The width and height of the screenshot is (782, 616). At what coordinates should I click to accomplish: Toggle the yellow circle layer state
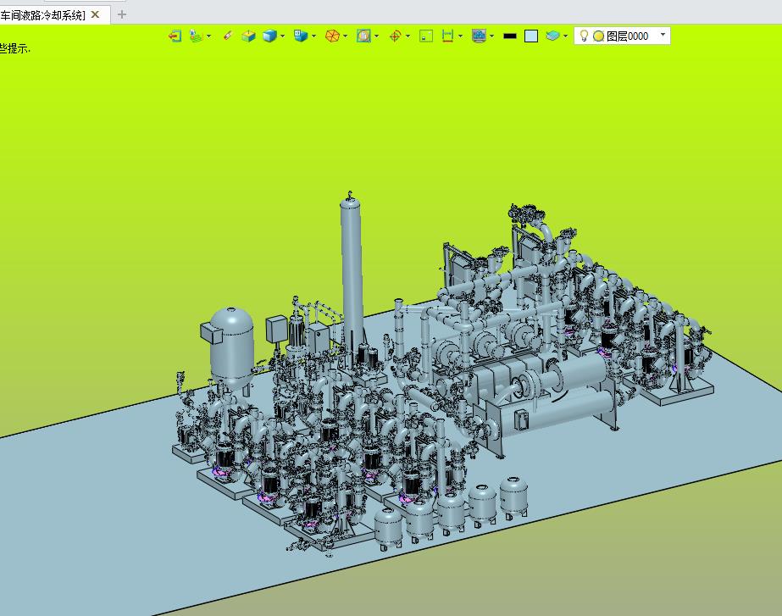pyautogui.click(x=598, y=36)
